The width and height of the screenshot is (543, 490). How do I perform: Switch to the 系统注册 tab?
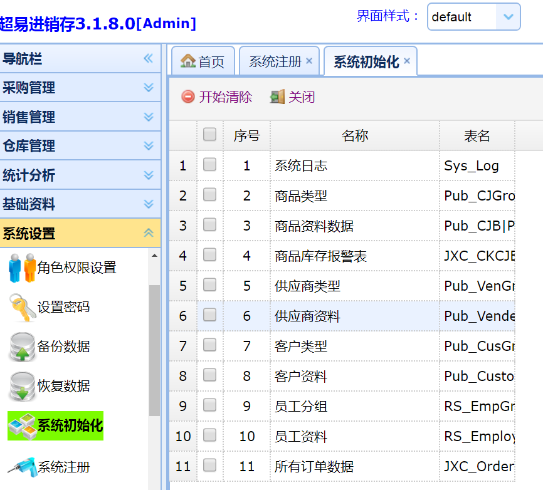tap(275, 61)
